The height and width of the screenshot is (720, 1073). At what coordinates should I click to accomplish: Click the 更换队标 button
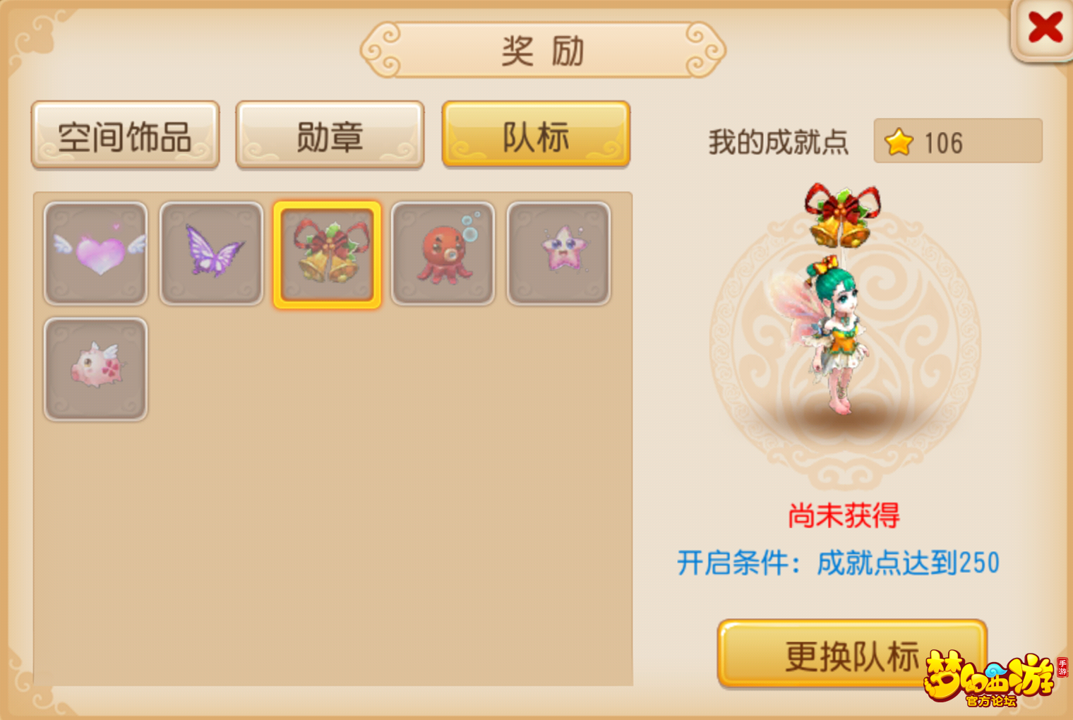tap(852, 654)
